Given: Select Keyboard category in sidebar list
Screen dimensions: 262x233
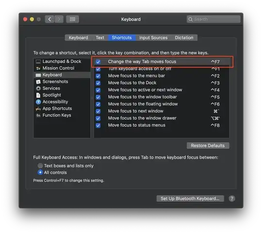Looking at the screenshot, I should click(62, 75).
